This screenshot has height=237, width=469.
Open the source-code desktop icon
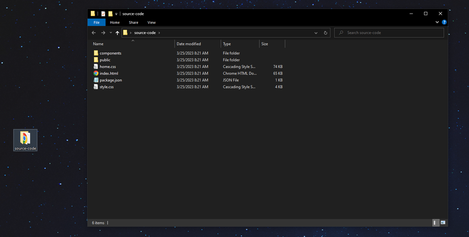(x=25, y=140)
